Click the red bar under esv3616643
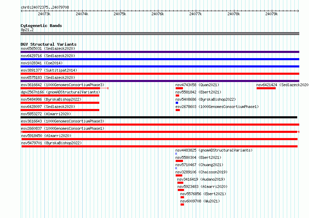This screenshot has width=309, height=218. click(x=160, y=125)
